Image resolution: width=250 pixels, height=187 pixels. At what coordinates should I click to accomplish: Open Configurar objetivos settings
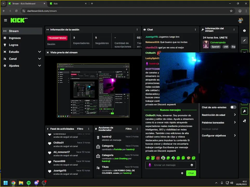tap(219, 136)
